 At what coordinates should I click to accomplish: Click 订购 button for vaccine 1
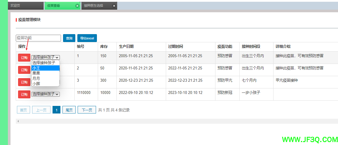(x=24, y=58)
